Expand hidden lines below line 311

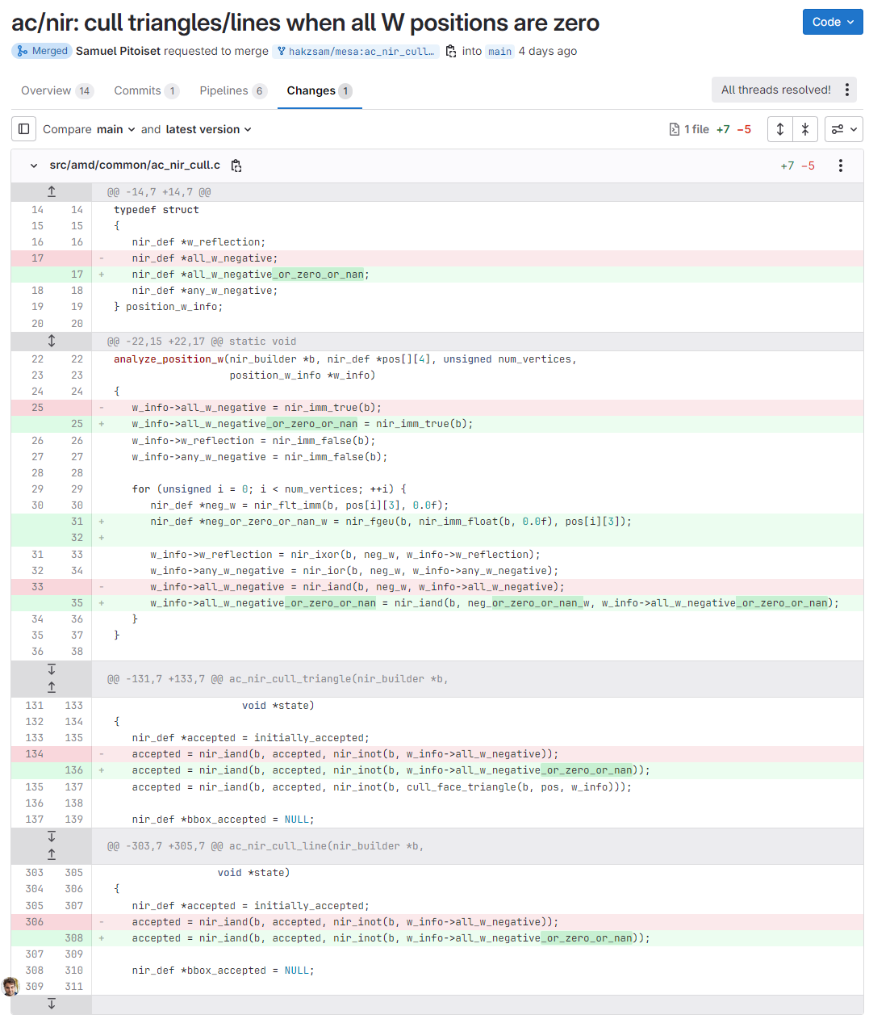[x=51, y=1004]
